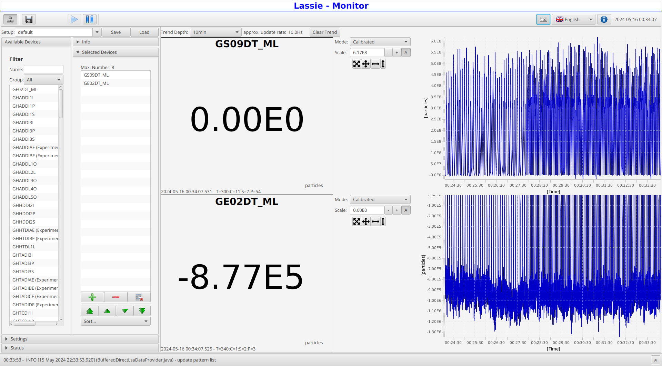Decrease GS09DT_ML scale with minus button
This screenshot has height=366, width=662.
pyautogui.click(x=388, y=52)
